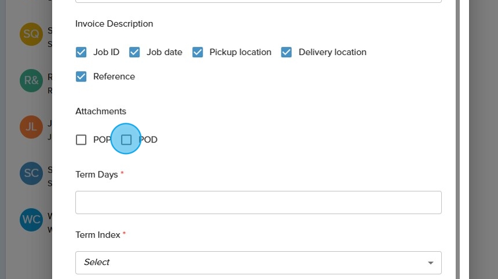Screen dimensions: 498x279
Task: Click the Term Index field label
Action: pyautogui.click(x=98, y=234)
